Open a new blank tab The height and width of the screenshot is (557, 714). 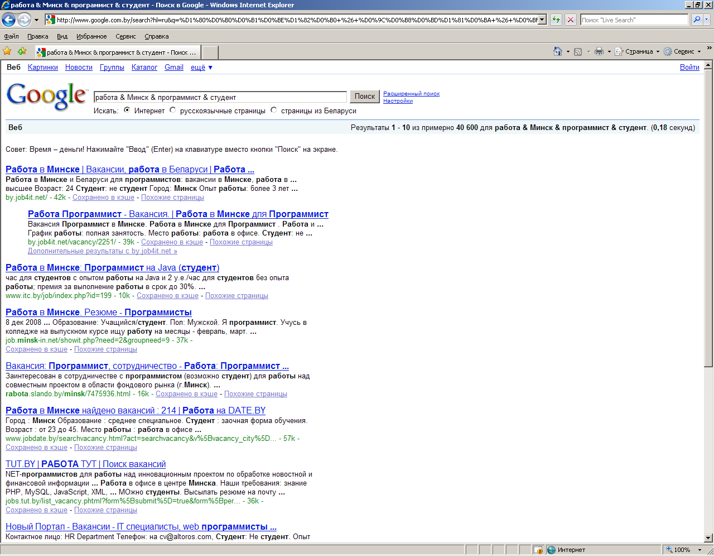[x=210, y=52]
